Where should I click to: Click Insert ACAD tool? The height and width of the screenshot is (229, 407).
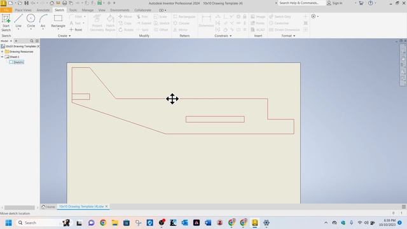[x=258, y=30]
